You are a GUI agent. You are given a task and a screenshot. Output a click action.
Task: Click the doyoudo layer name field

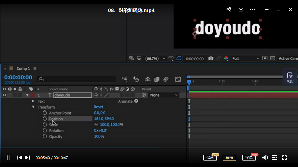(73, 95)
